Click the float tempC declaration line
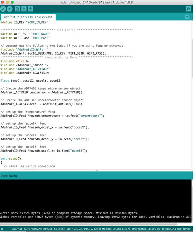This screenshot has width=193, height=232. [x=31, y=80]
